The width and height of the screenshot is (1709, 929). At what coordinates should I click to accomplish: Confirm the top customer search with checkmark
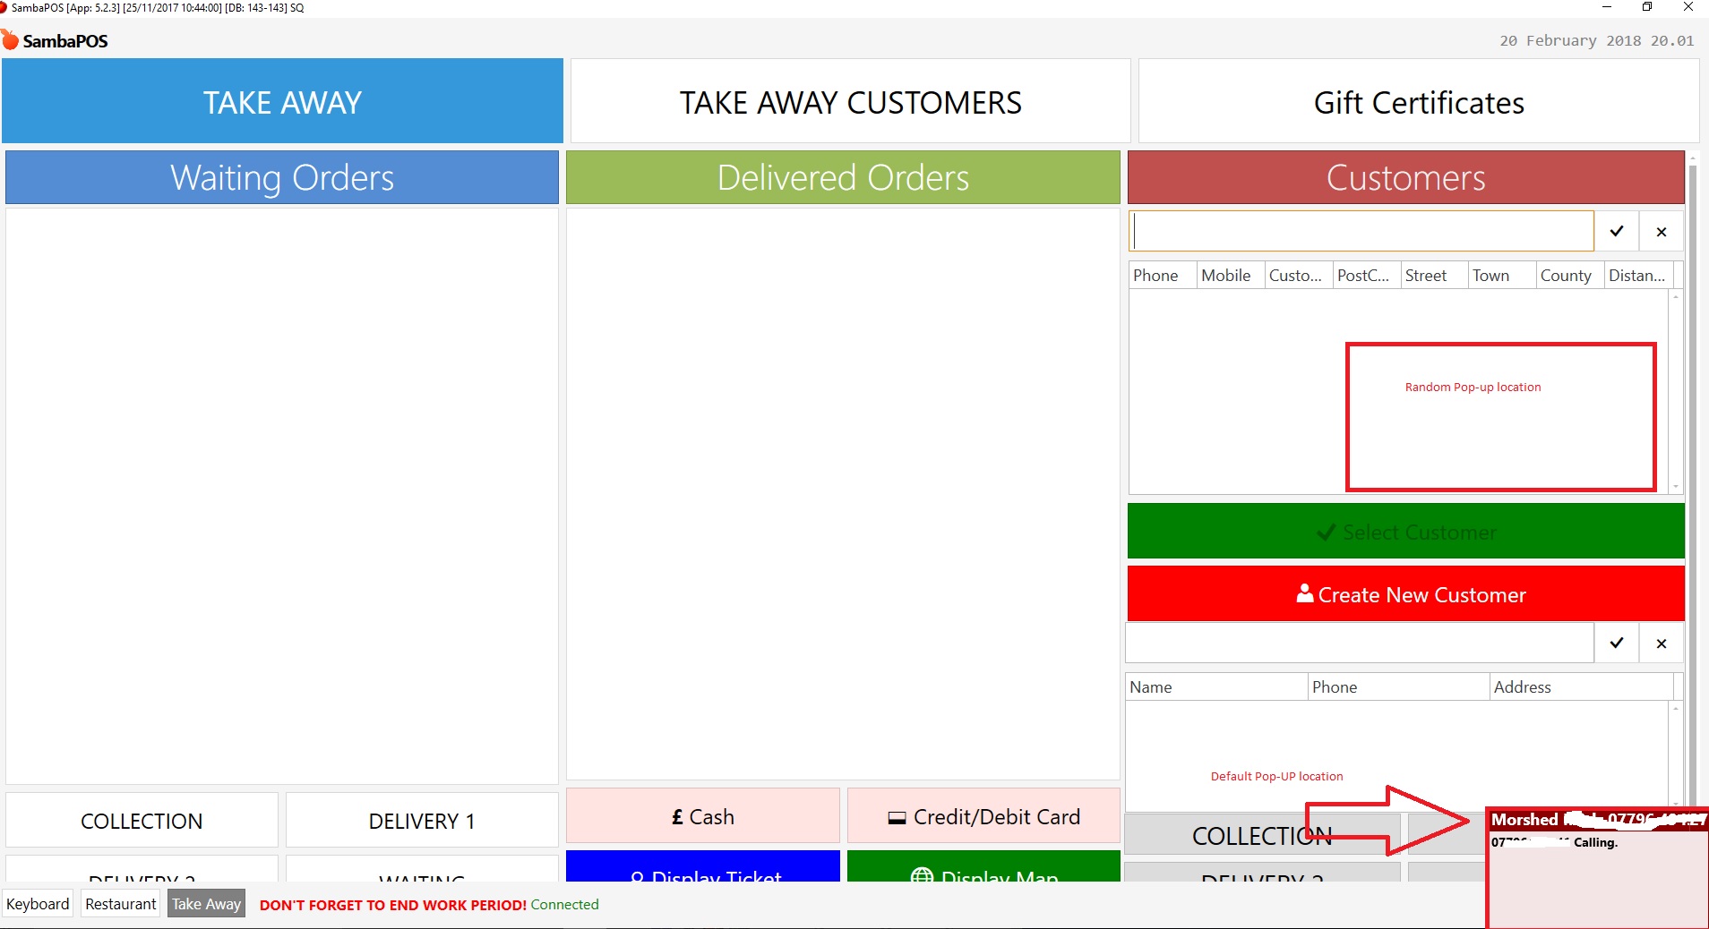click(x=1616, y=232)
